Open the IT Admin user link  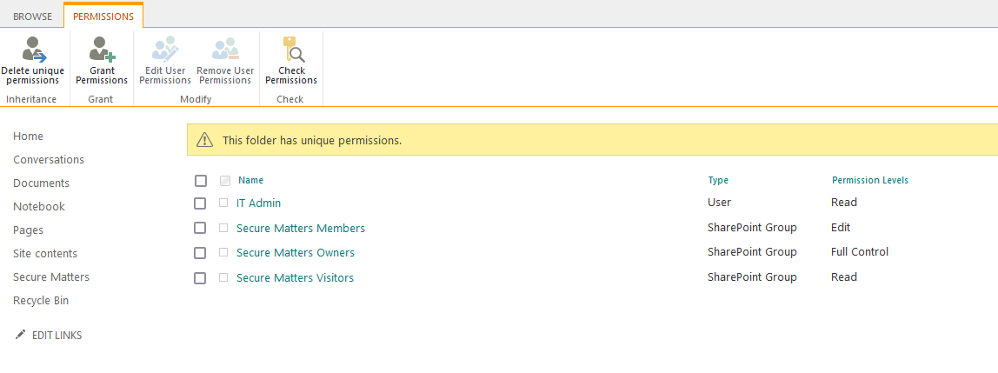pyautogui.click(x=258, y=203)
